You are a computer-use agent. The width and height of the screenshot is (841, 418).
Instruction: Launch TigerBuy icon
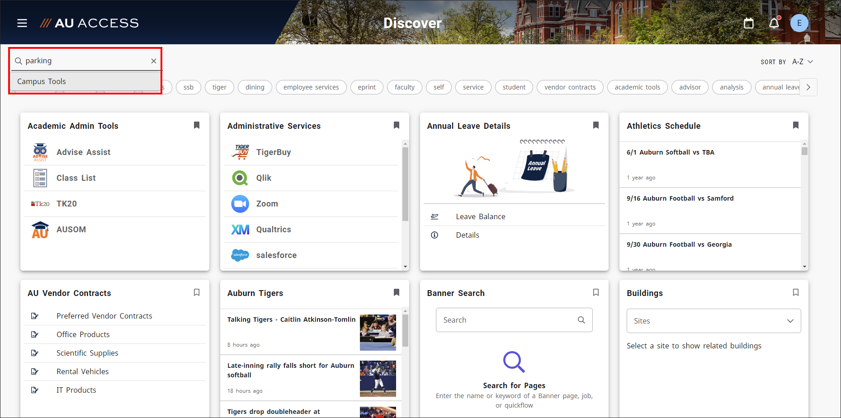tap(240, 152)
